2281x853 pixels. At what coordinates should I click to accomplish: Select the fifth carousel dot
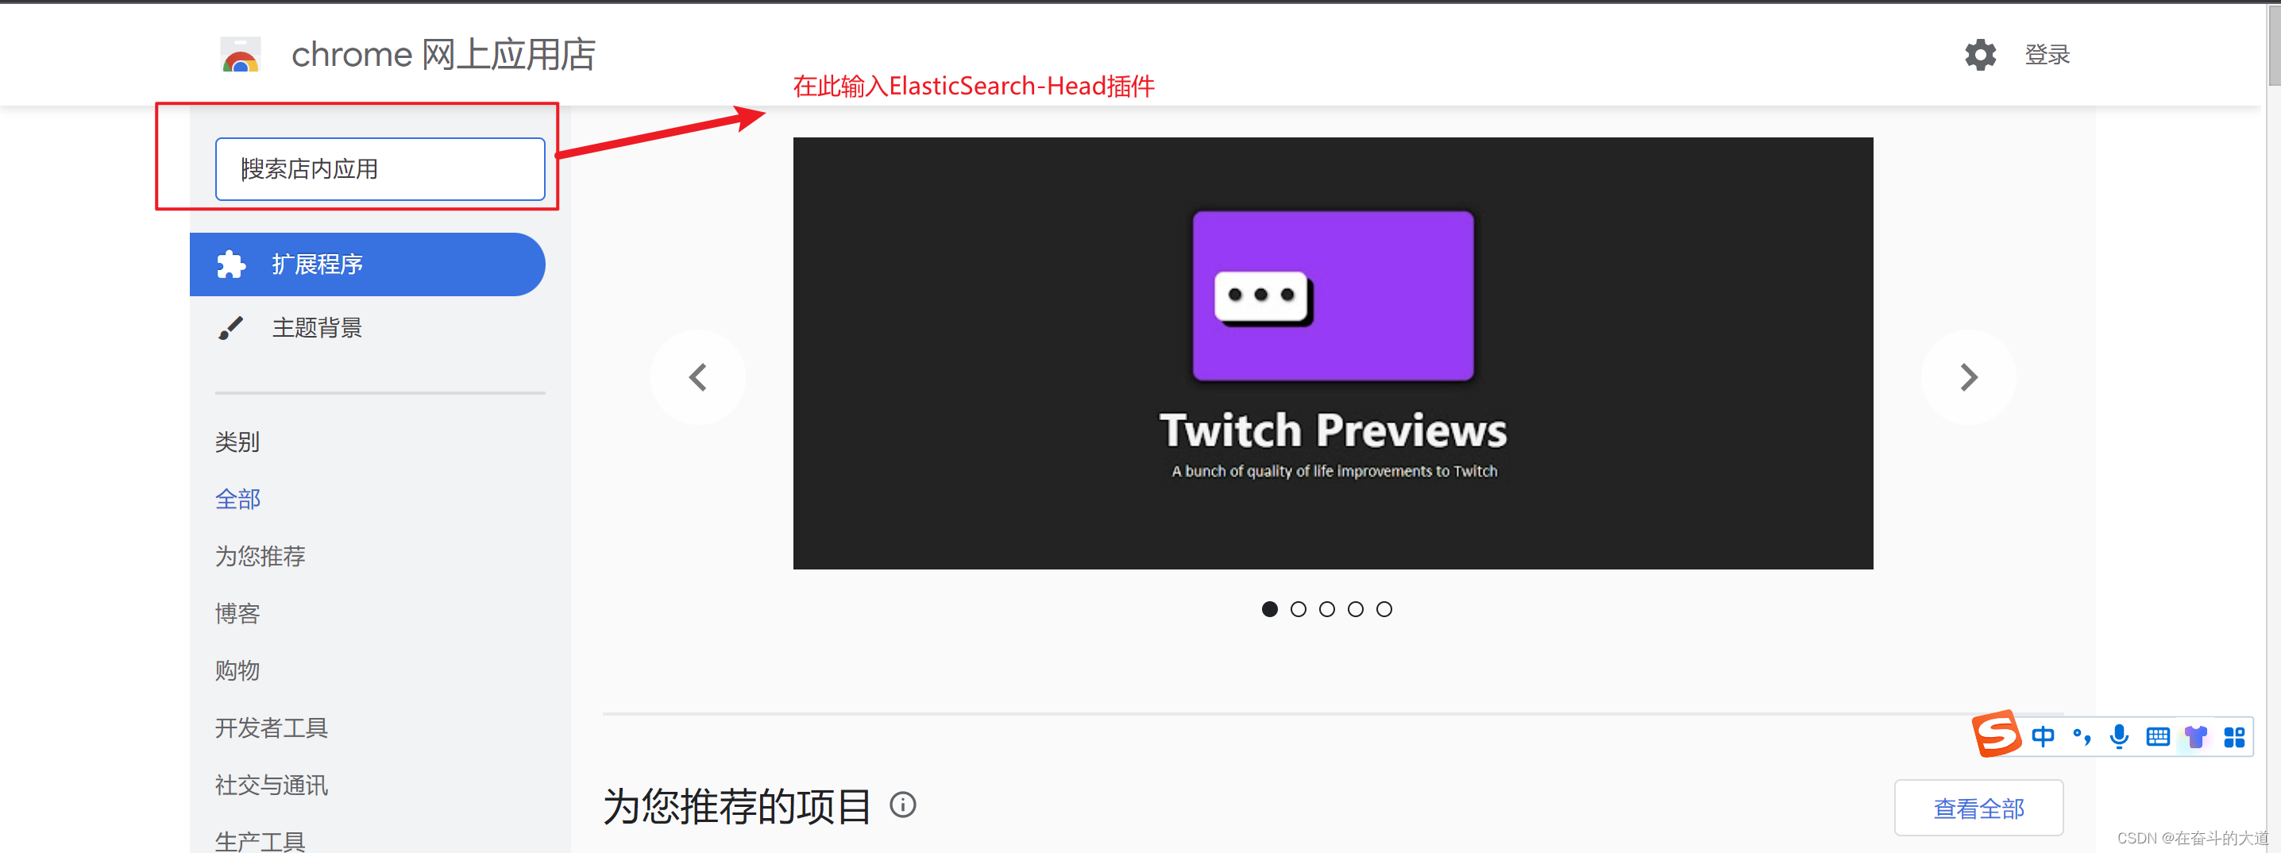pyautogui.click(x=1384, y=609)
